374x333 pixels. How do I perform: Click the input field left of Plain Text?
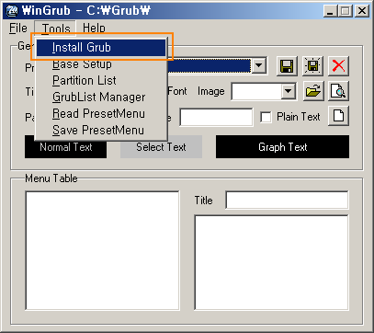(216, 117)
